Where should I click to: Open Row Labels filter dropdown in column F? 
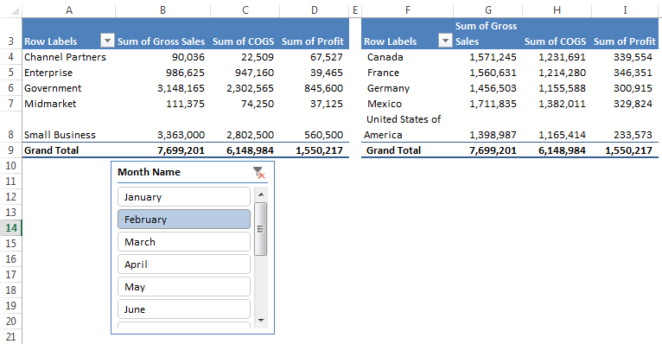coord(445,41)
